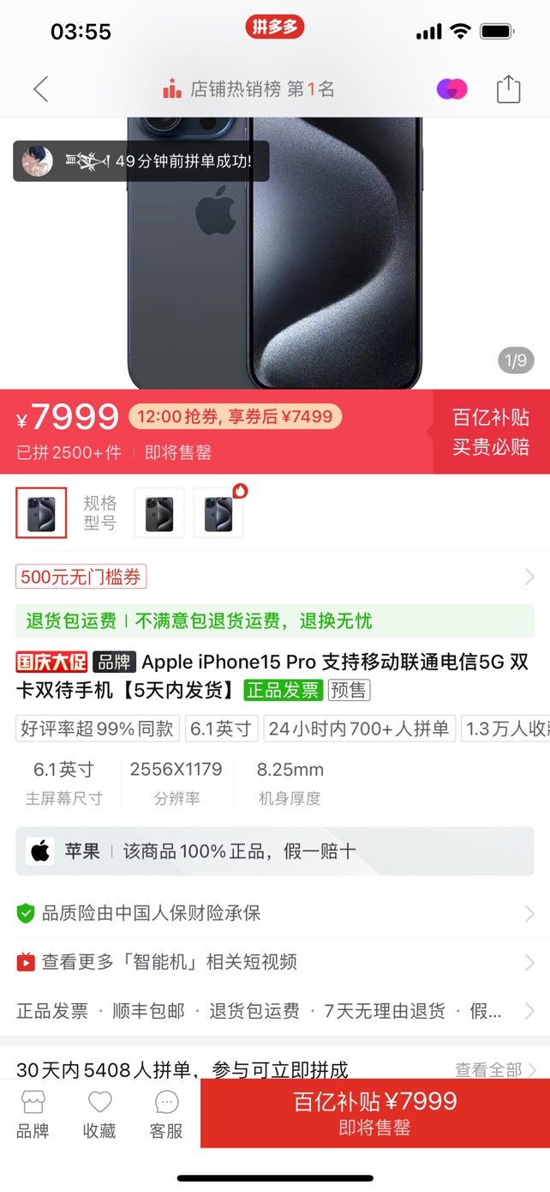Open 店铺热销榜 第1名 ranking

[248, 89]
